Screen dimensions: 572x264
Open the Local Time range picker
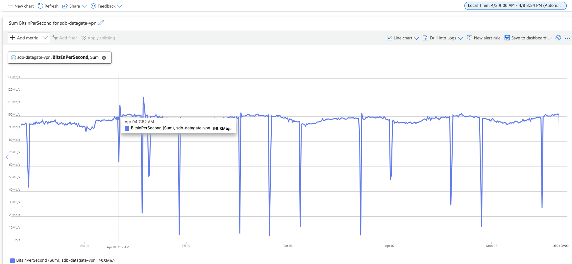click(515, 6)
